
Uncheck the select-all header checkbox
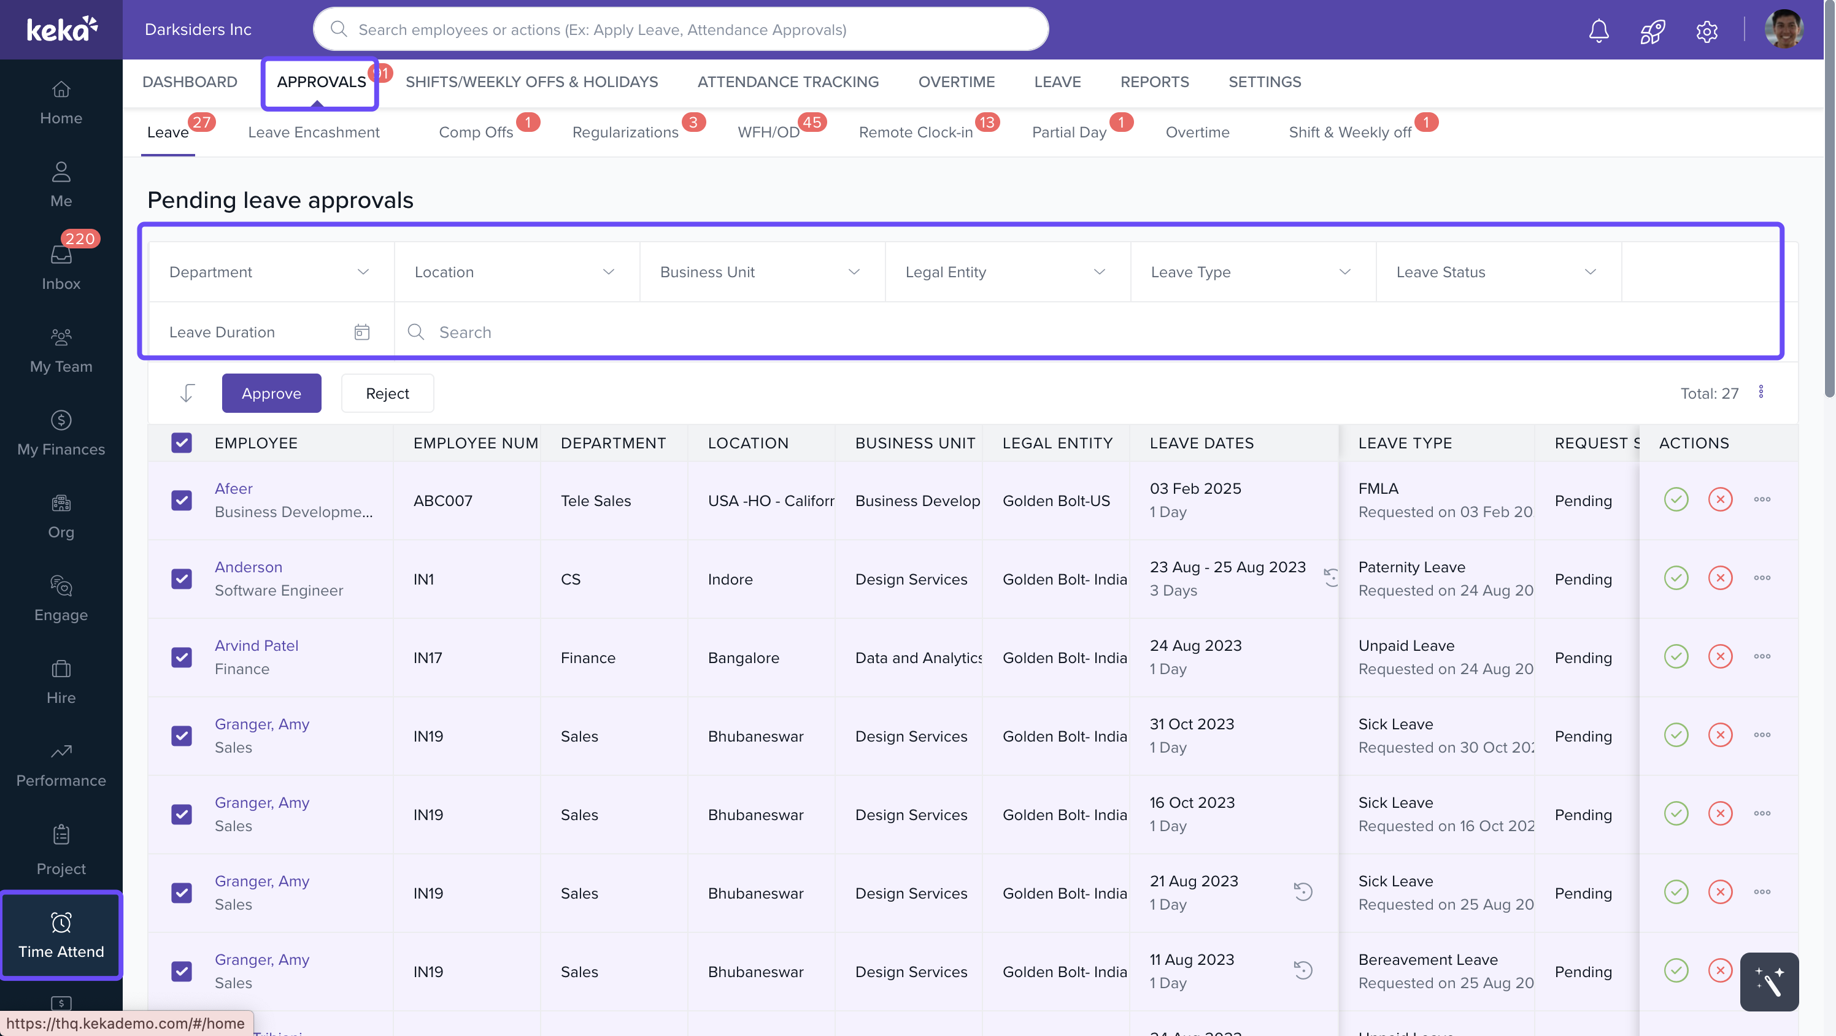click(x=182, y=442)
